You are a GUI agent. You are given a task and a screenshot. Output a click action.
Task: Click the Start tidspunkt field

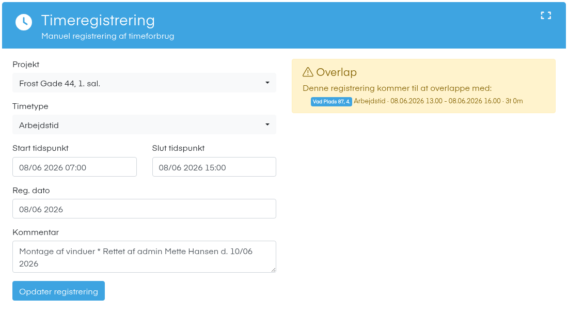(75, 167)
